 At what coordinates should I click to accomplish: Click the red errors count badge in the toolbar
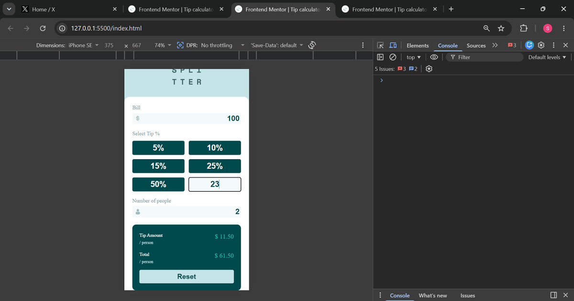point(512,45)
